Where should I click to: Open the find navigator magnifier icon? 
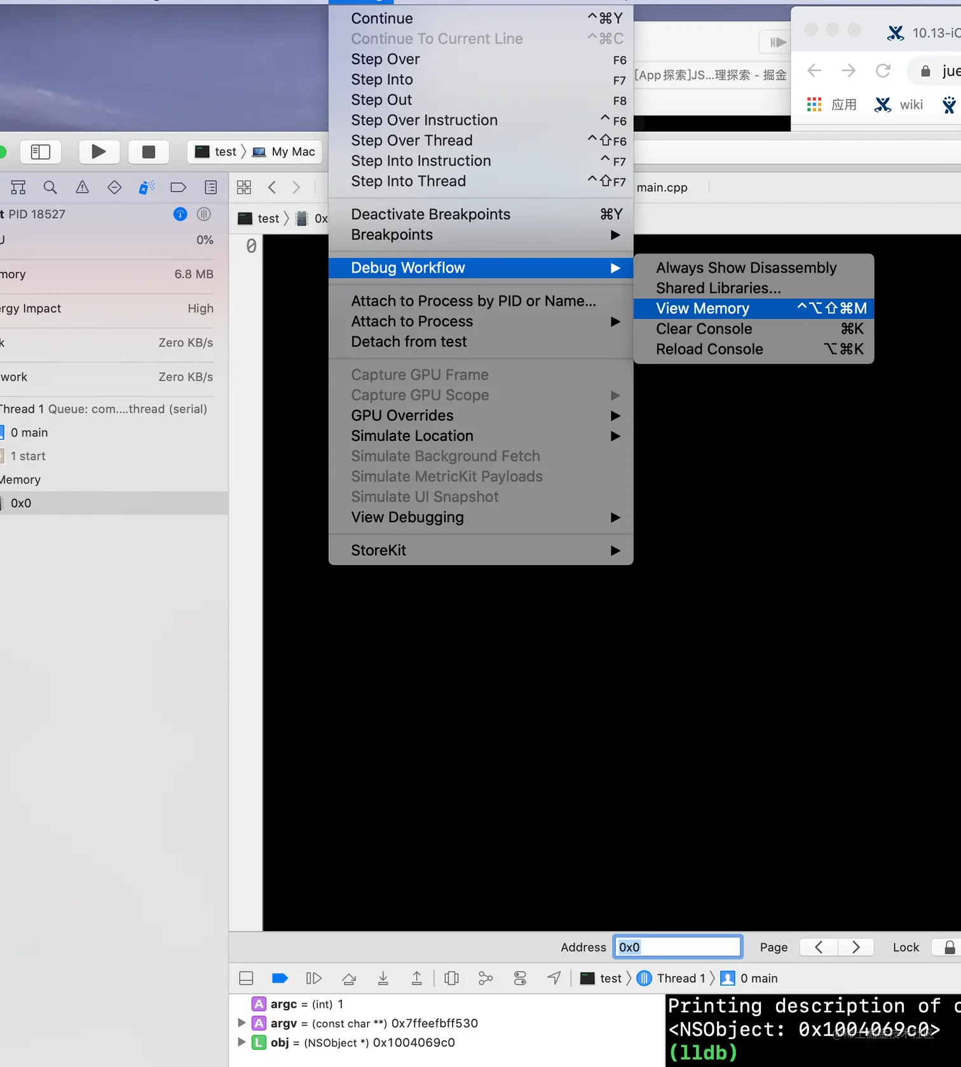click(x=50, y=187)
